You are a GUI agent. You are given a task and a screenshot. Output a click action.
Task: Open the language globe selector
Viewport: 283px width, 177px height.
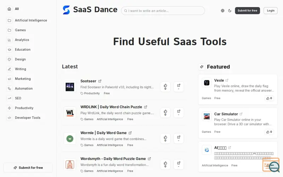coord(223,11)
